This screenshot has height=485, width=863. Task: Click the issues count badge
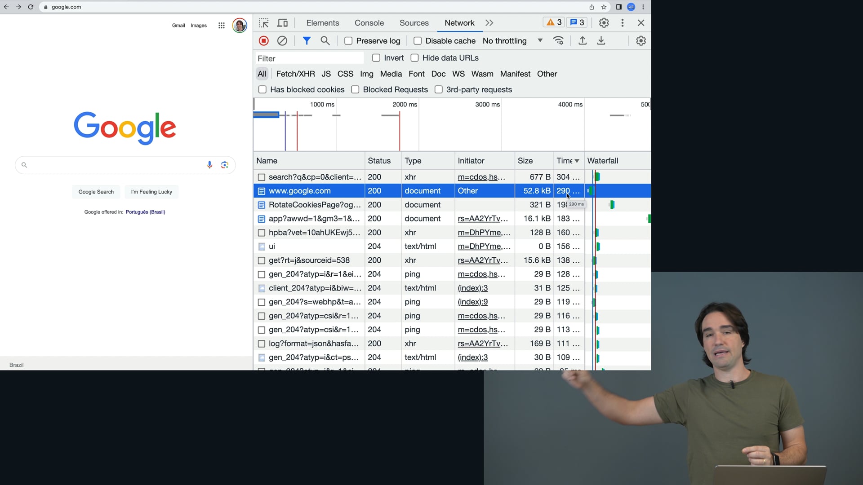click(x=577, y=22)
